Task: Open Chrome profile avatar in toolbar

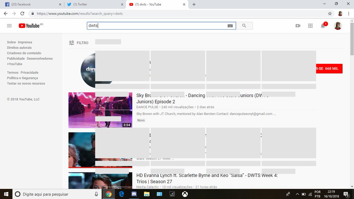Action: pos(340,14)
